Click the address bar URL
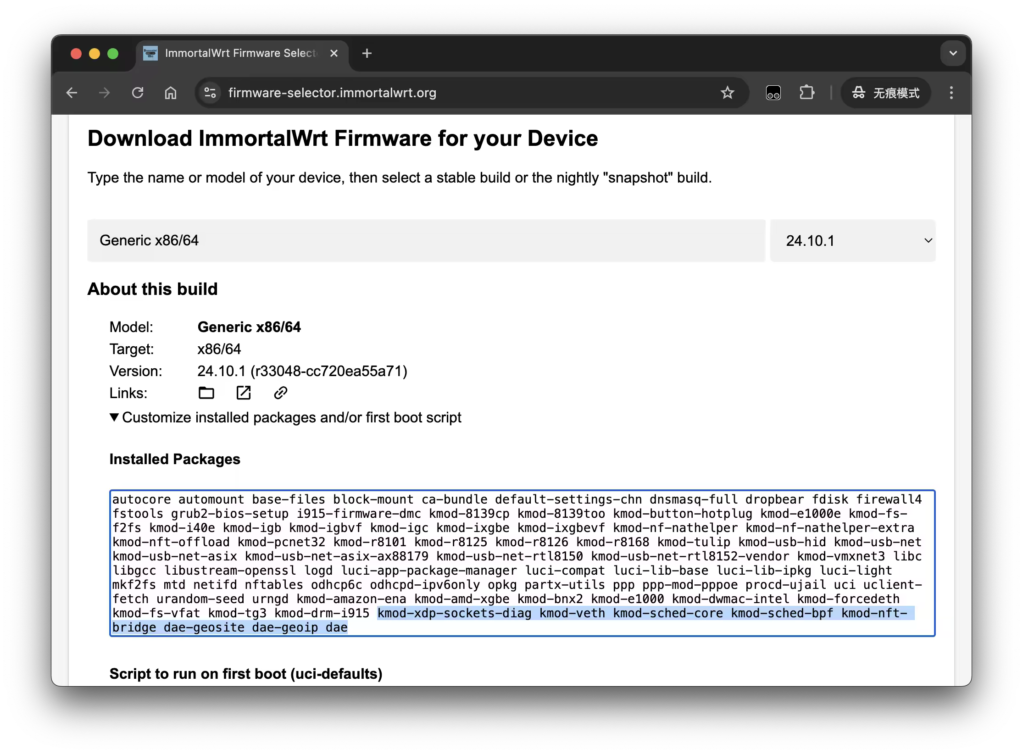 point(332,93)
